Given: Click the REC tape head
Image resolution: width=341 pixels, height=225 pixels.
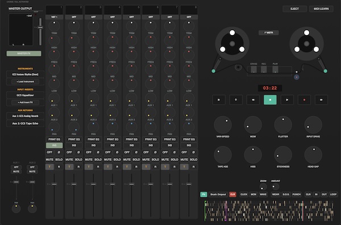Looking at the screenshot, I should pos(264,70).
